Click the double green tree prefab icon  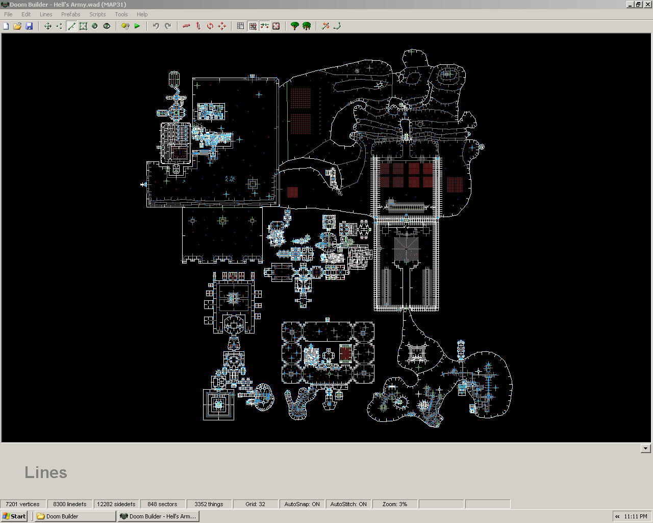point(307,26)
